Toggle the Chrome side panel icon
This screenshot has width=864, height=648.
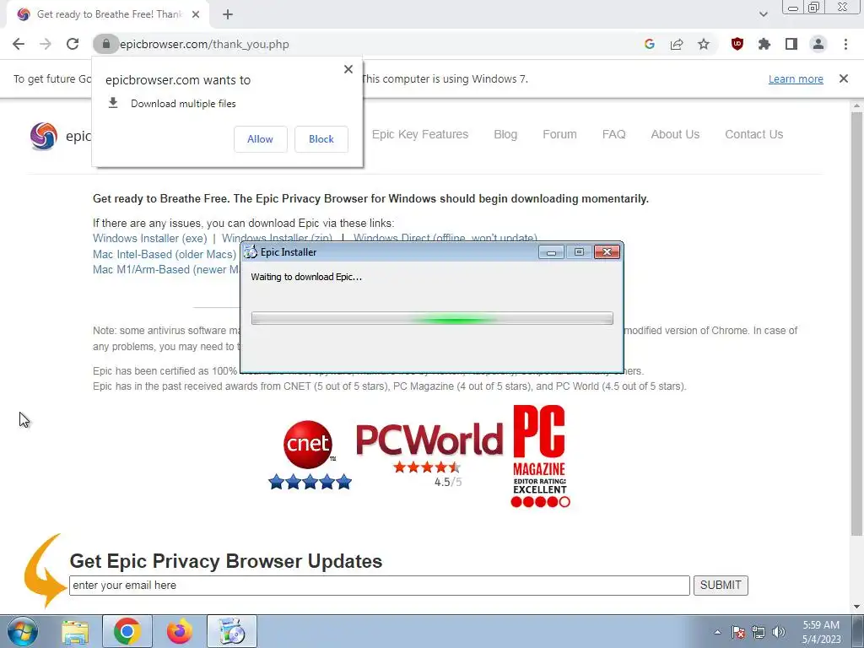(x=791, y=44)
